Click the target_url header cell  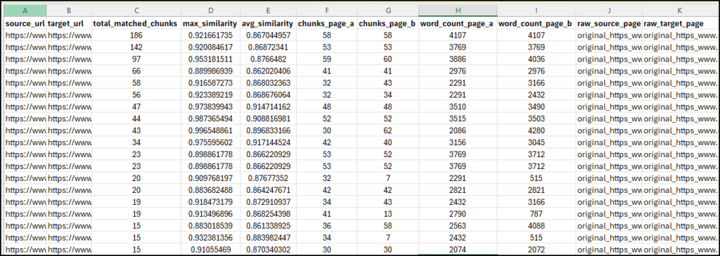point(69,24)
